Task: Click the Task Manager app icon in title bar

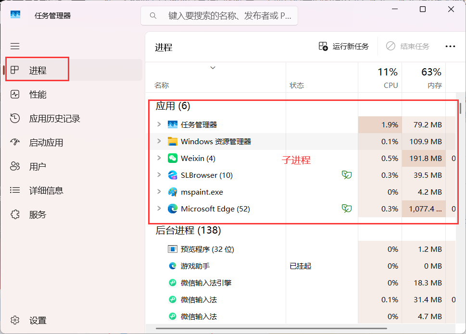Action: point(15,15)
